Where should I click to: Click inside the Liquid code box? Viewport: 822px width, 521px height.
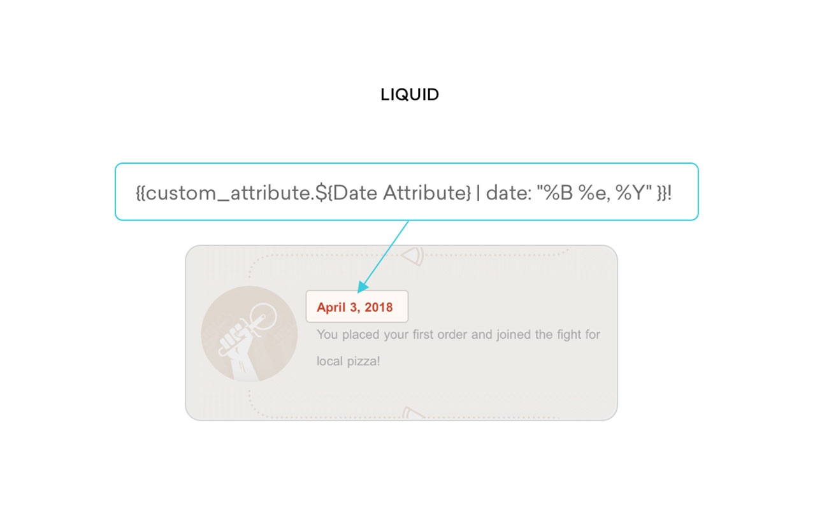407,192
